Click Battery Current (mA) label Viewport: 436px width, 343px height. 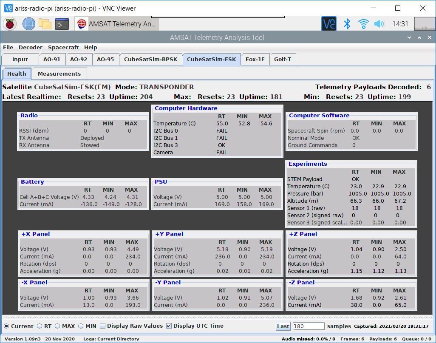coord(37,204)
